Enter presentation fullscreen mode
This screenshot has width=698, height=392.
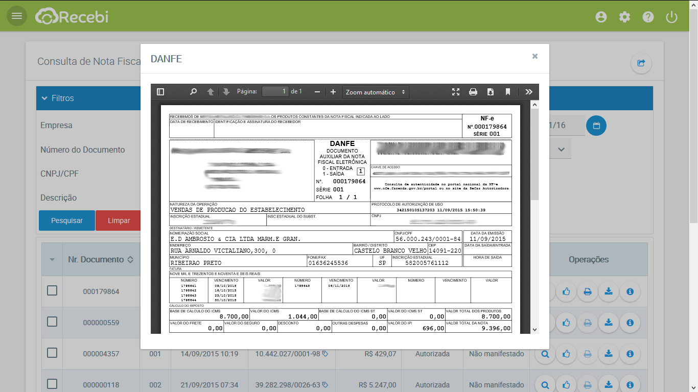[x=456, y=92]
